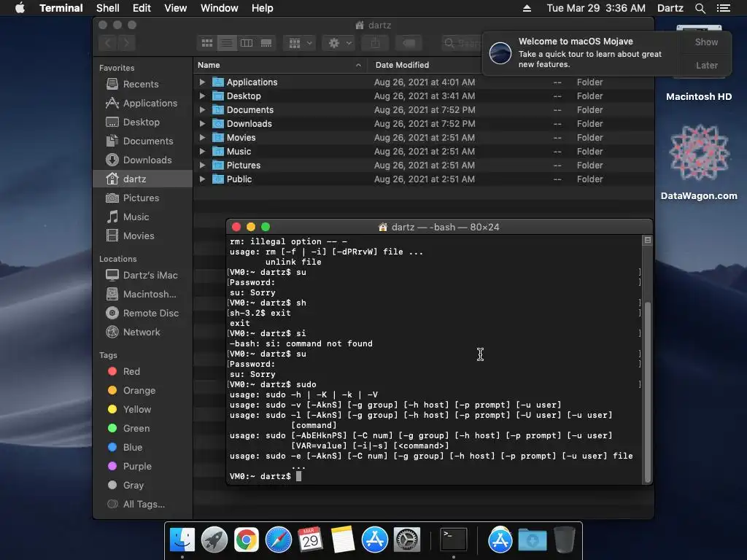This screenshot has height=560, width=747.
Task: Open Google Chrome in the Dock
Action: (247, 540)
